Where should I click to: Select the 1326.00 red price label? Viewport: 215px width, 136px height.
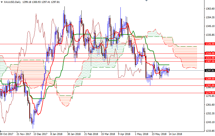210,44
